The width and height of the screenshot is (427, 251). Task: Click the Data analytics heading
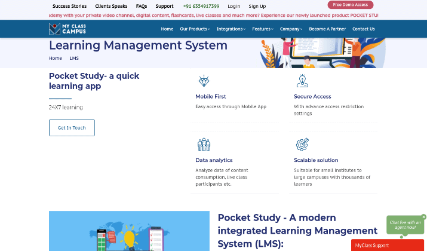214,160
